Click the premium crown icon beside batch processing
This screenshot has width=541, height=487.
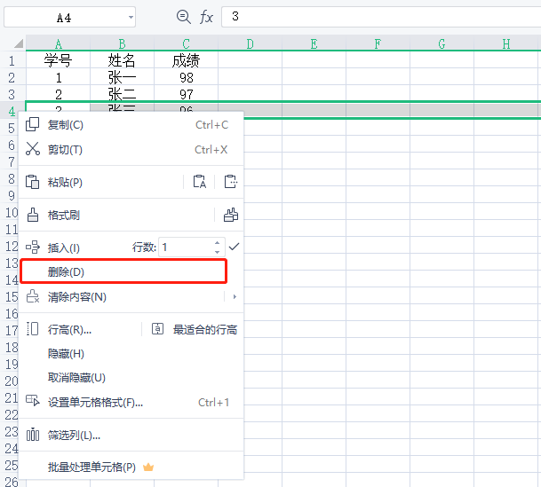(148, 467)
